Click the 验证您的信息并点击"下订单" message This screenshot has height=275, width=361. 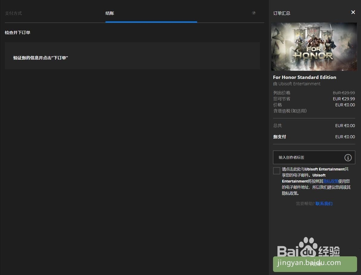click(40, 58)
